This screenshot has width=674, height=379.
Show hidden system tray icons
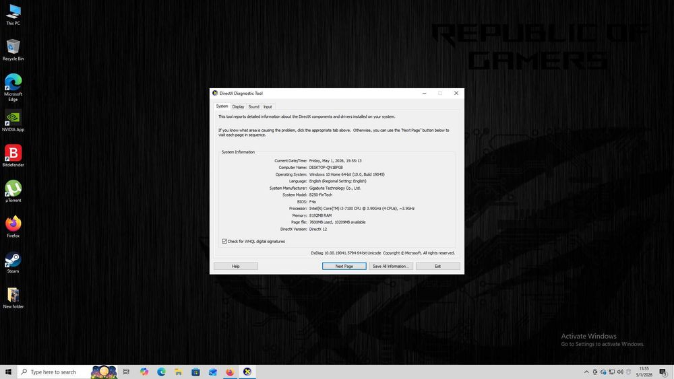click(x=586, y=372)
